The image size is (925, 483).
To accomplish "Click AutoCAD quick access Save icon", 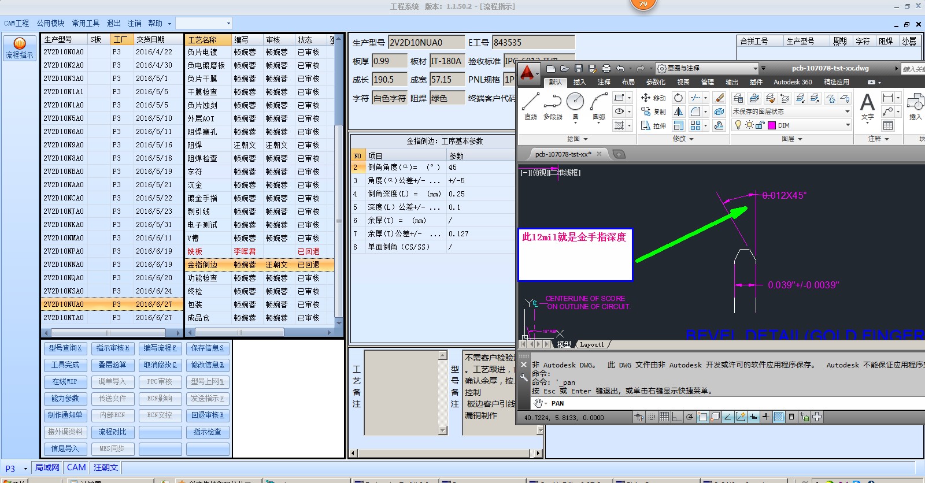I will coord(578,68).
